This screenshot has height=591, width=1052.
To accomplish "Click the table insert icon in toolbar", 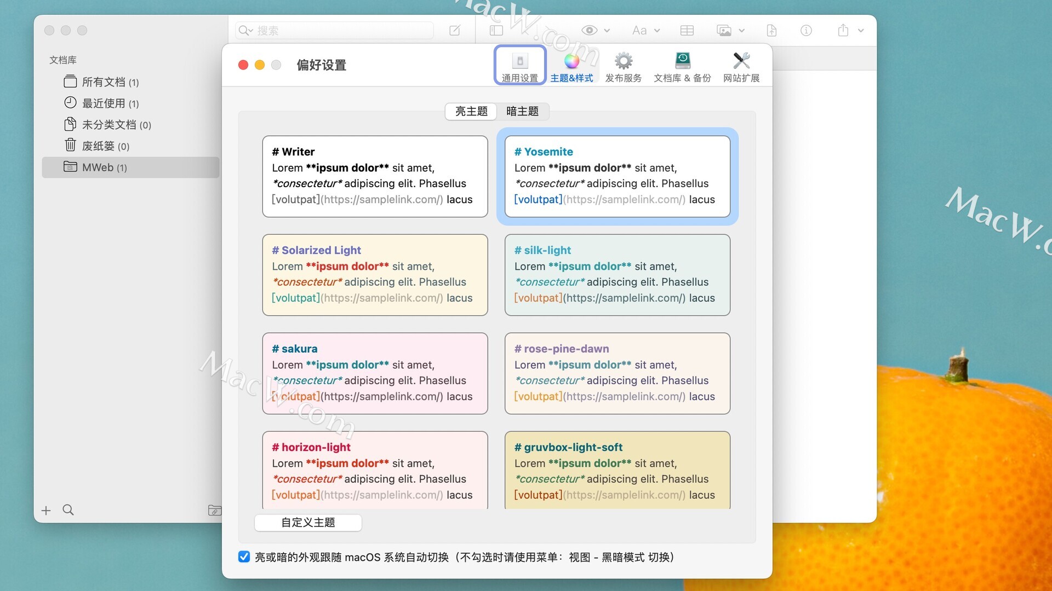I will 687,31.
